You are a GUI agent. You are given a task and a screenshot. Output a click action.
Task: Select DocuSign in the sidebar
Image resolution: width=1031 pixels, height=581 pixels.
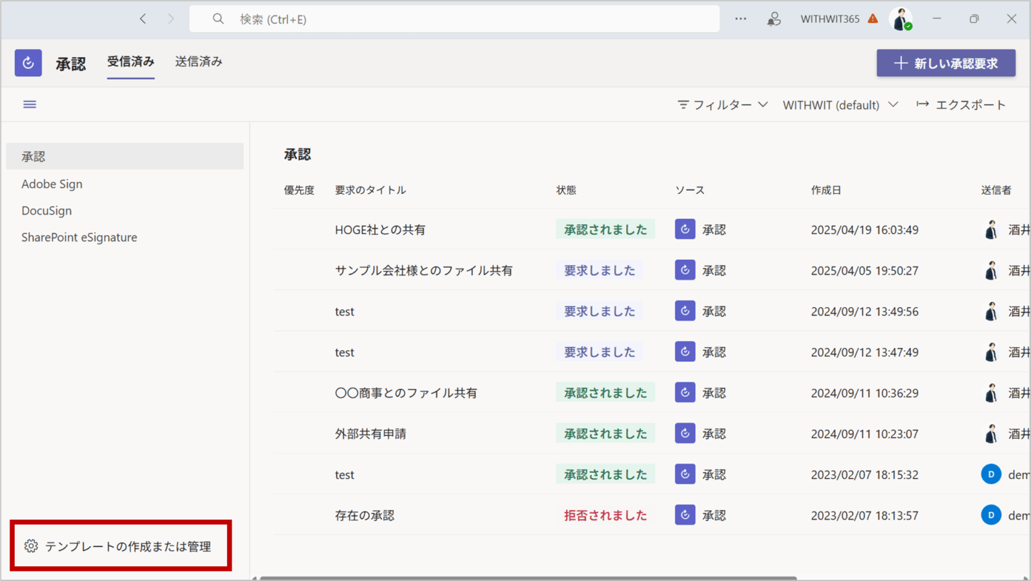pyautogui.click(x=46, y=210)
